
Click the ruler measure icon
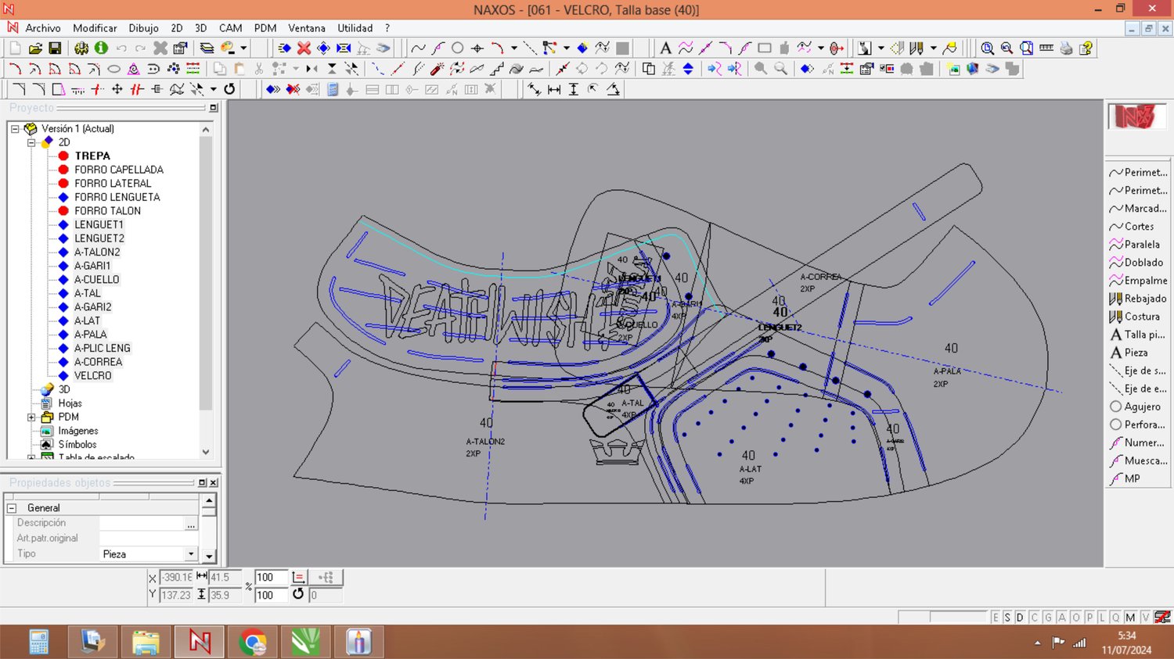pos(1046,48)
